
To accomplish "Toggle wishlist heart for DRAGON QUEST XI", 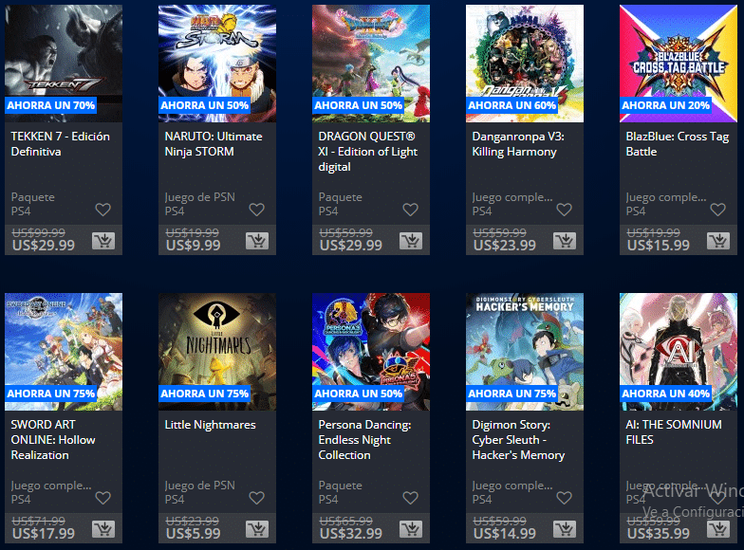I will click(x=410, y=210).
